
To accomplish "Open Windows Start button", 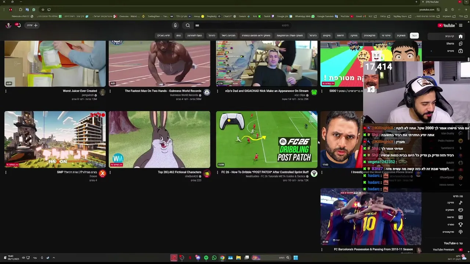I will [296, 258].
